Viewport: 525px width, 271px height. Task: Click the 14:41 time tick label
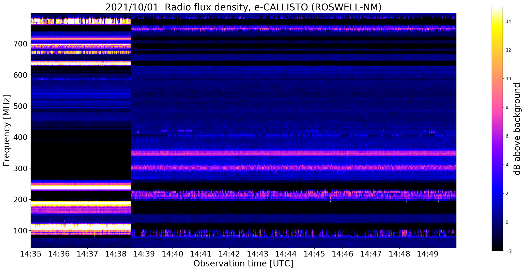pos(201,254)
